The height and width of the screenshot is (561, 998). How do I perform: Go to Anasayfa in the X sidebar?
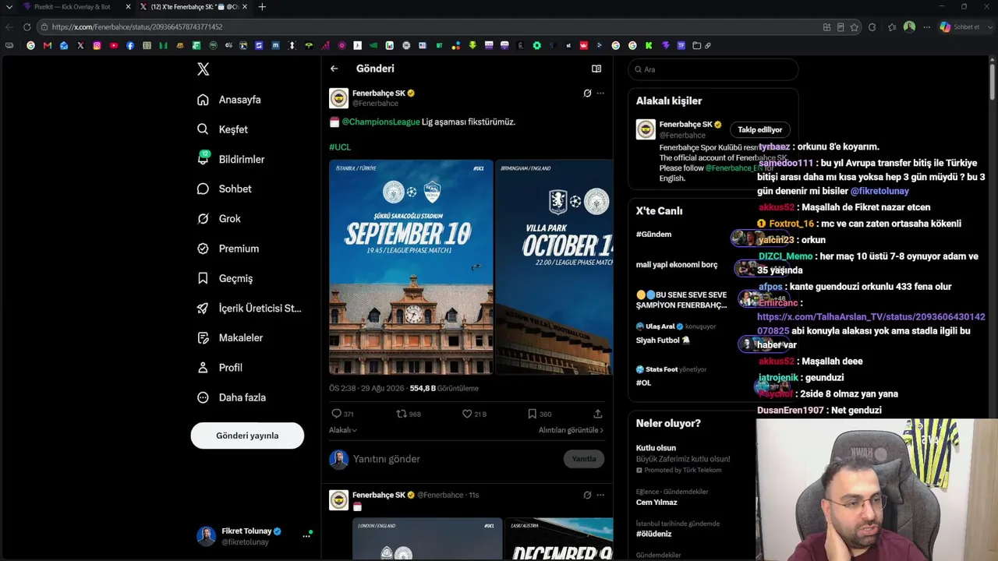(x=229, y=100)
